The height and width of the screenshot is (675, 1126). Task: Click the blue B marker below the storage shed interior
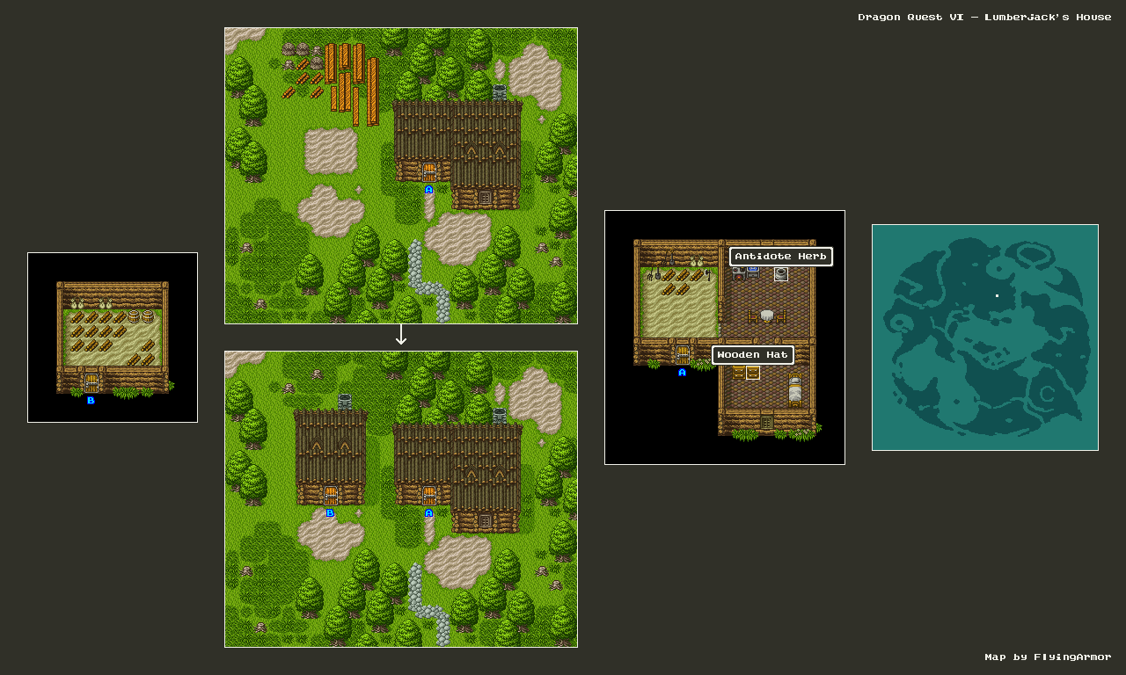[91, 401]
